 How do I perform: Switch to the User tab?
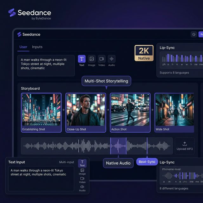tap(23, 47)
